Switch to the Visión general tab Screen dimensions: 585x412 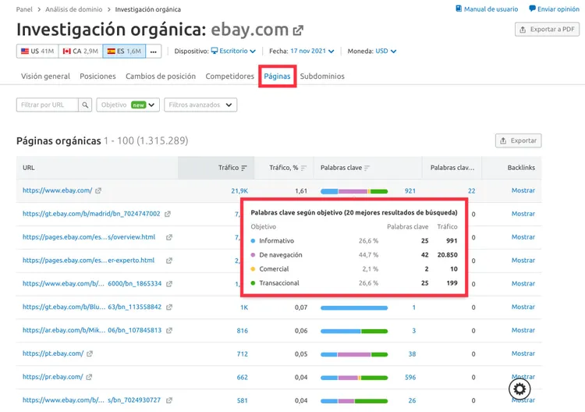(45, 76)
